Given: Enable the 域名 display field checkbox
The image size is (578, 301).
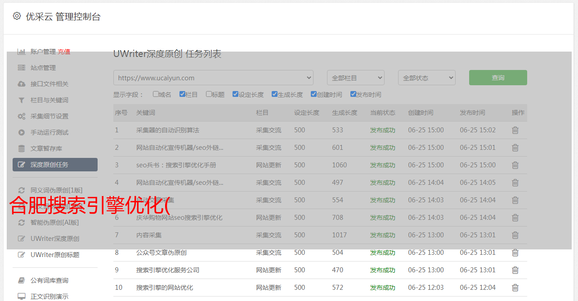Looking at the screenshot, I should tap(156, 94).
